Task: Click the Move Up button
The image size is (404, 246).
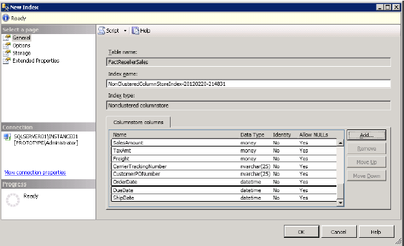Action: coord(366,162)
